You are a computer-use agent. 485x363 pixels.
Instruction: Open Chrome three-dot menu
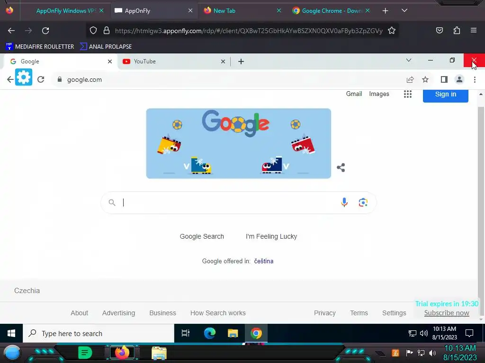(x=475, y=79)
